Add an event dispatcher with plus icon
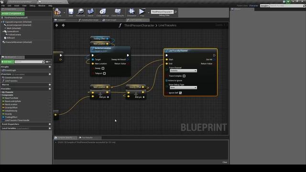This screenshot has height=172, width=306. 50,124
